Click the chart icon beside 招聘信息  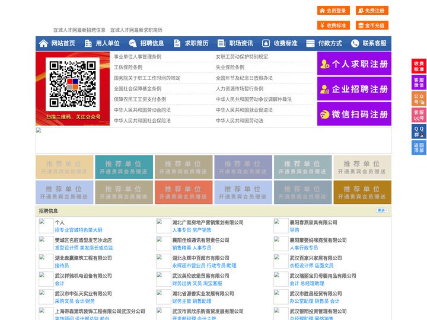click(x=133, y=43)
